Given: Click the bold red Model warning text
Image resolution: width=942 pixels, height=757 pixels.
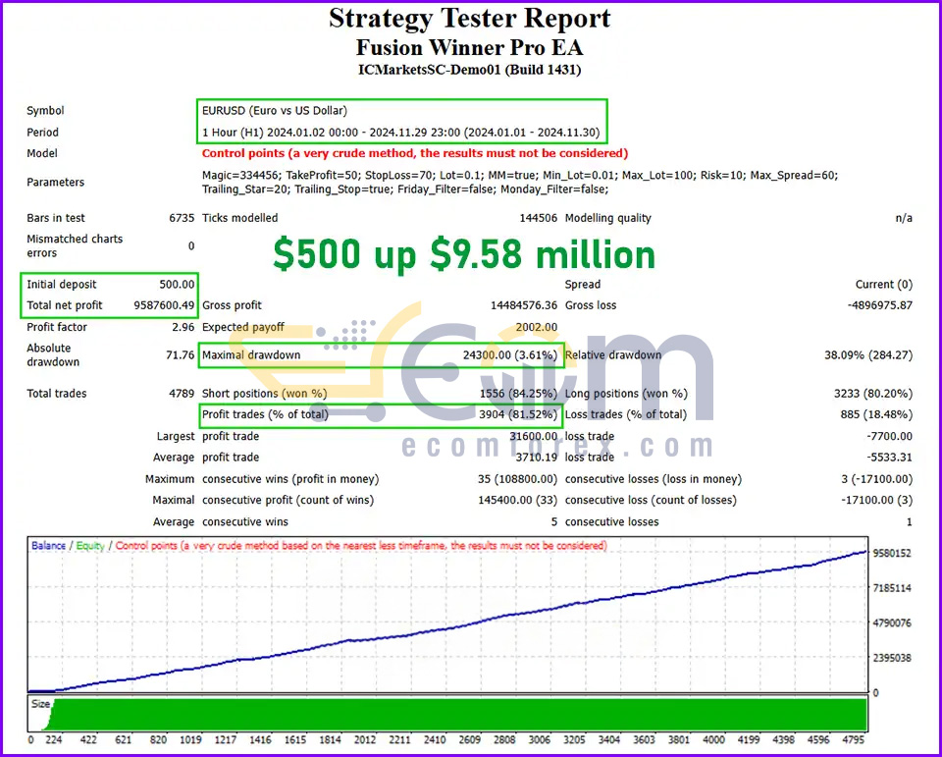Looking at the screenshot, I should coord(415,153).
